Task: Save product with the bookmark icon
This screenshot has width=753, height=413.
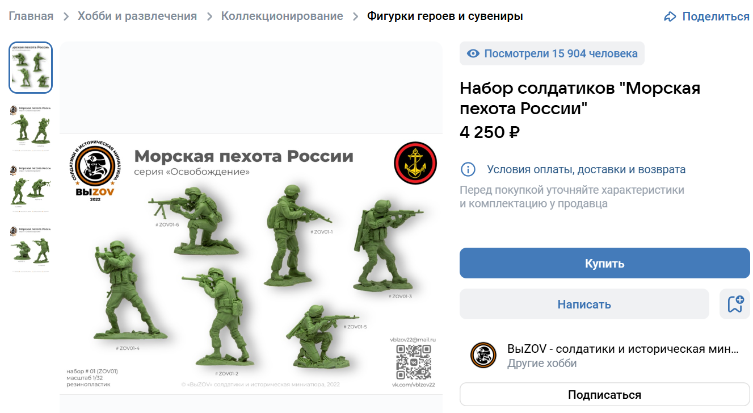Action: 735,304
